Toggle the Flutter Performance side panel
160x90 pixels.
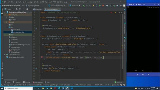pos(125,43)
